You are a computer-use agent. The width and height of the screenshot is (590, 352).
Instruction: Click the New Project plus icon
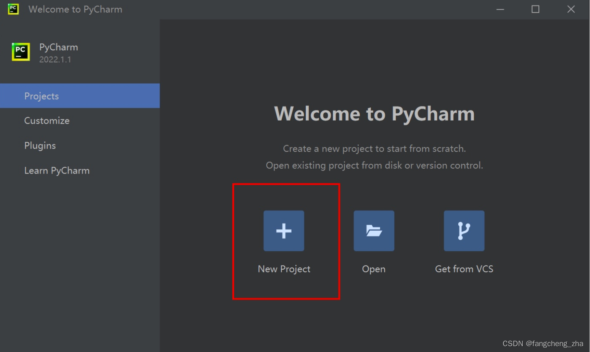[x=284, y=231]
